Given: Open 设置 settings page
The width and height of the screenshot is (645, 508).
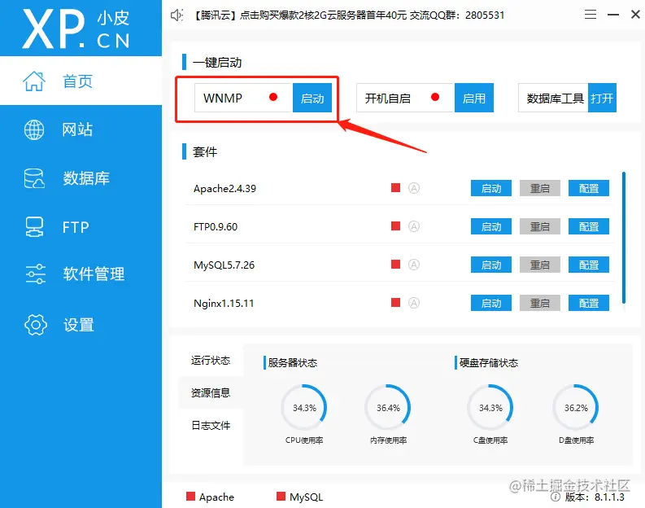Looking at the screenshot, I should 81,325.
